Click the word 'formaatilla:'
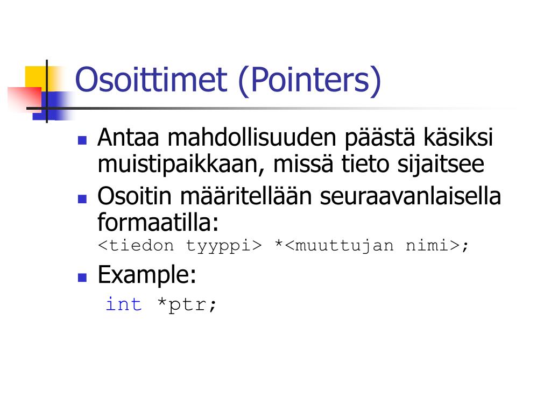Image resolution: width=551 pixels, height=413 pixels. tap(158, 223)
